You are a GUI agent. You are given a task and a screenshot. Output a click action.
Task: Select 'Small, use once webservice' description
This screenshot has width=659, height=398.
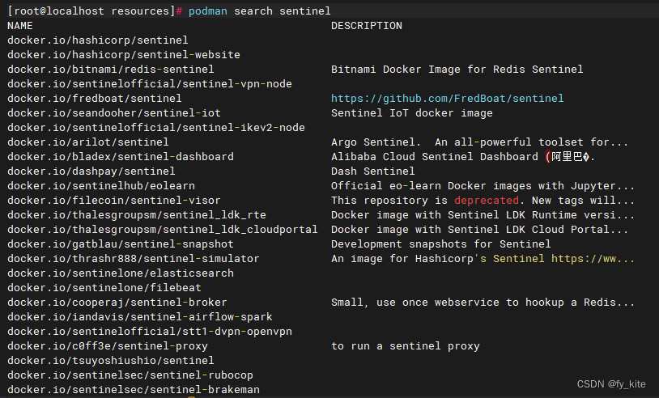(483, 303)
